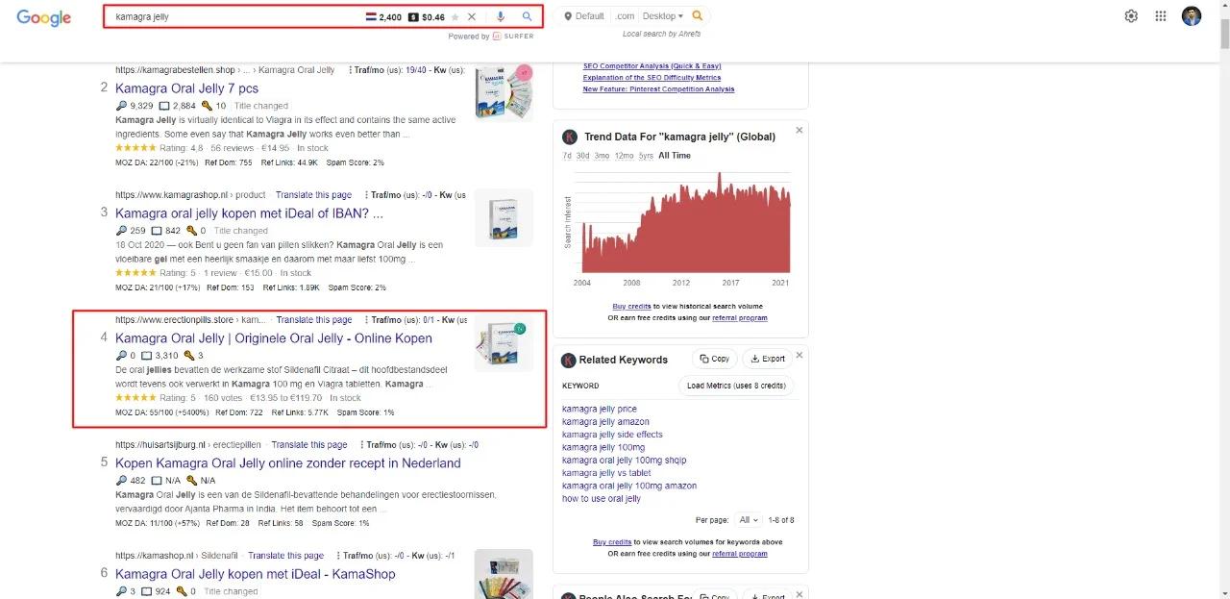Click the star icon in the search bar
The image size is (1230, 599).
[x=455, y=16]
